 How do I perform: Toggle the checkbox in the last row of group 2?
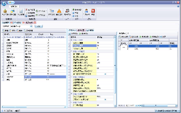coord(105,74)
